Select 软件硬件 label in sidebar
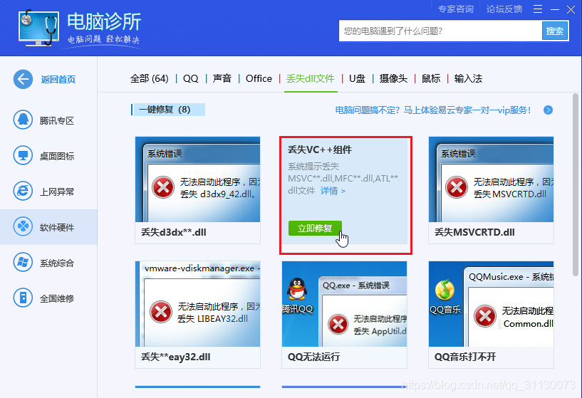The image size is (582, 398). [57, 228]
